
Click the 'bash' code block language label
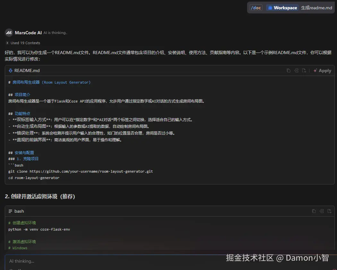[19, 211]
